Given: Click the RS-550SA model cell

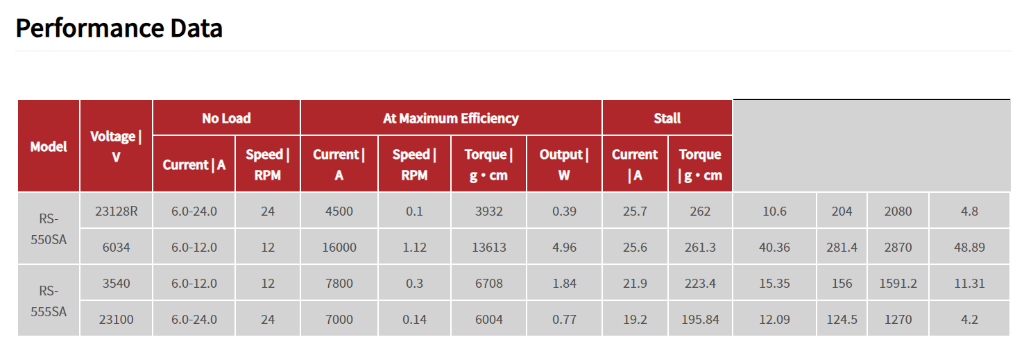Looking at the screenshot, I should click(x=49, y=229).
